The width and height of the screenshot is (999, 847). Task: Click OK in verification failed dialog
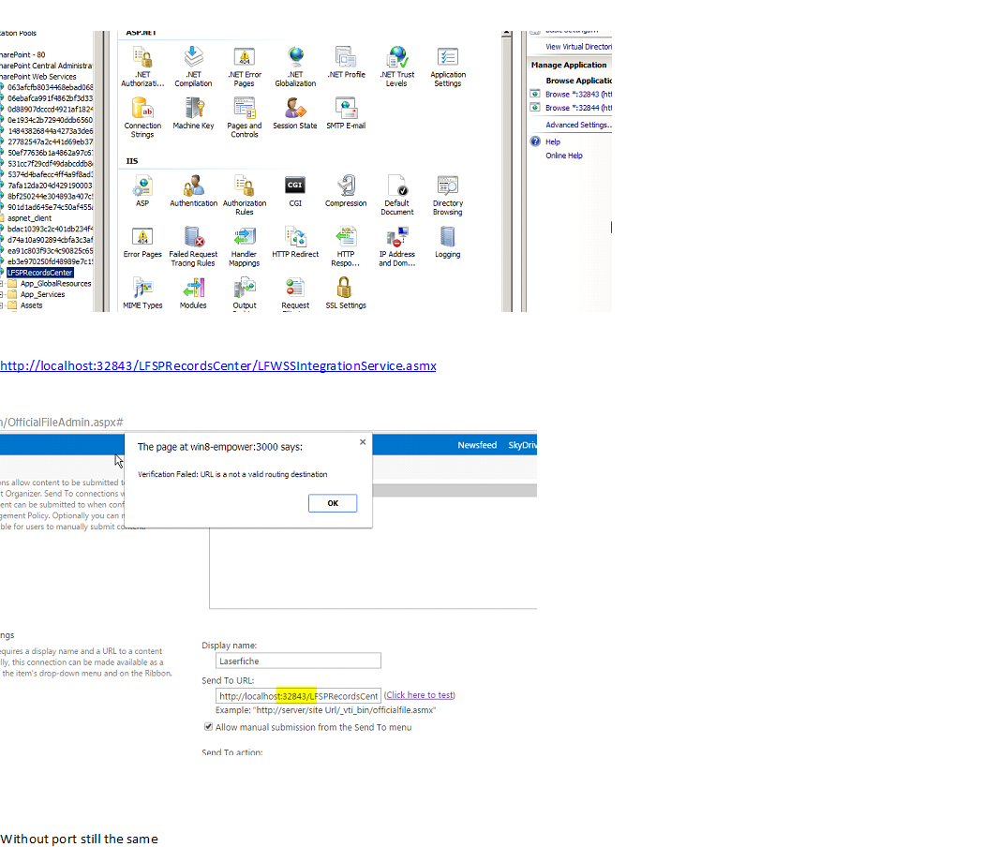point(333,503)
